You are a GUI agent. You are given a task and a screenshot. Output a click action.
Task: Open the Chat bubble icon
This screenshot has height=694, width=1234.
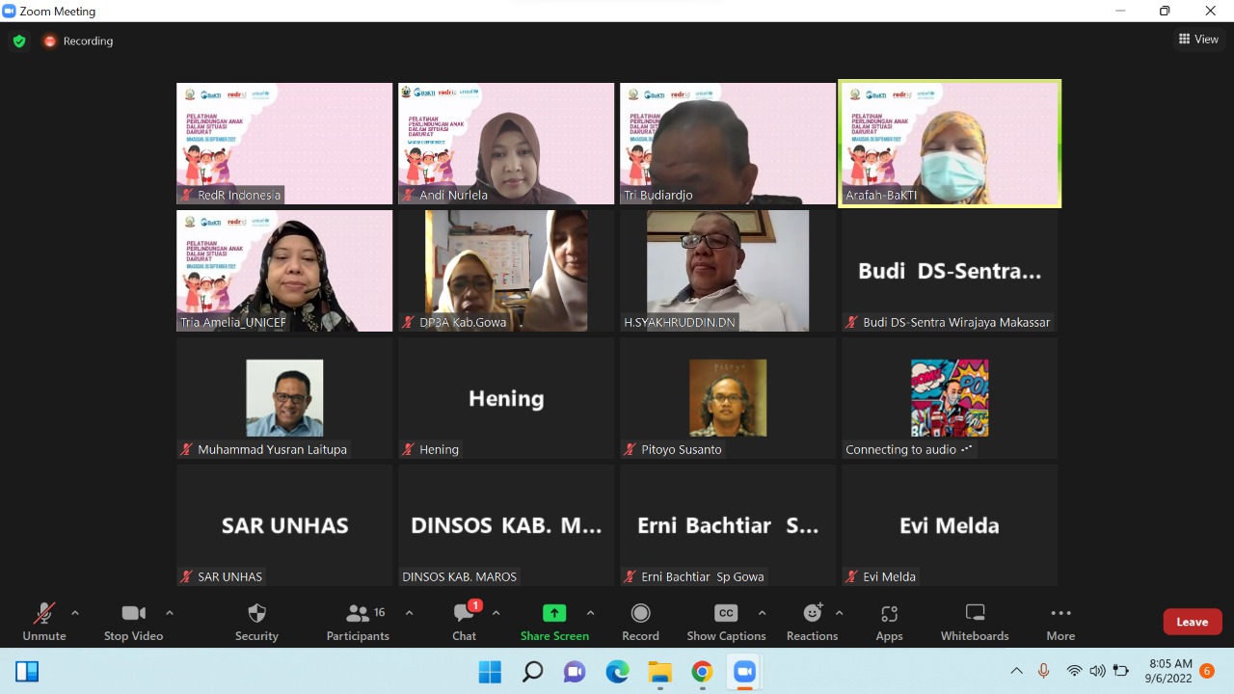[x=465, y=613]
